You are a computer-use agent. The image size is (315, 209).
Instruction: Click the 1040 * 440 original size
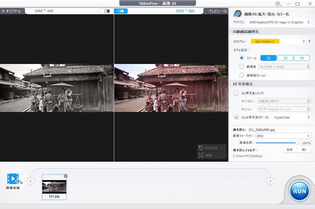click(x=44, y=11)
